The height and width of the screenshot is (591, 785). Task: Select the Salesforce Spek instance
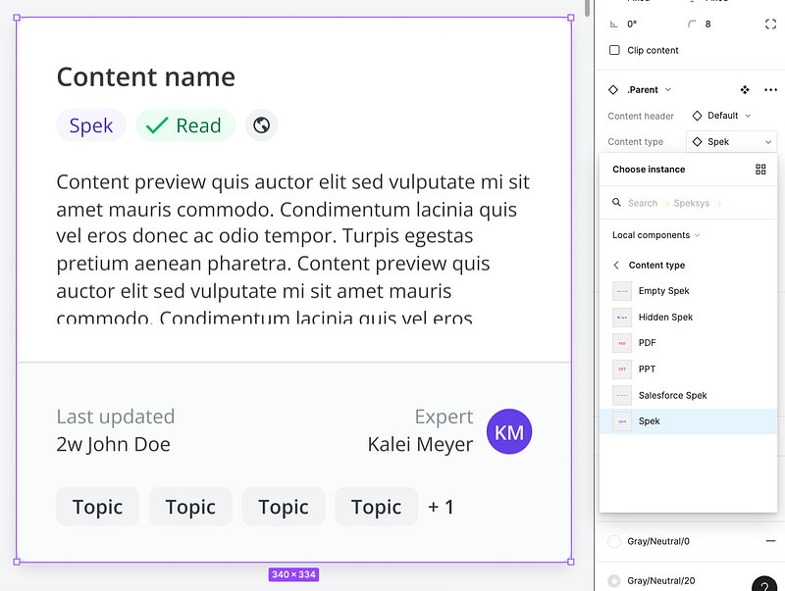pos(689,395)
